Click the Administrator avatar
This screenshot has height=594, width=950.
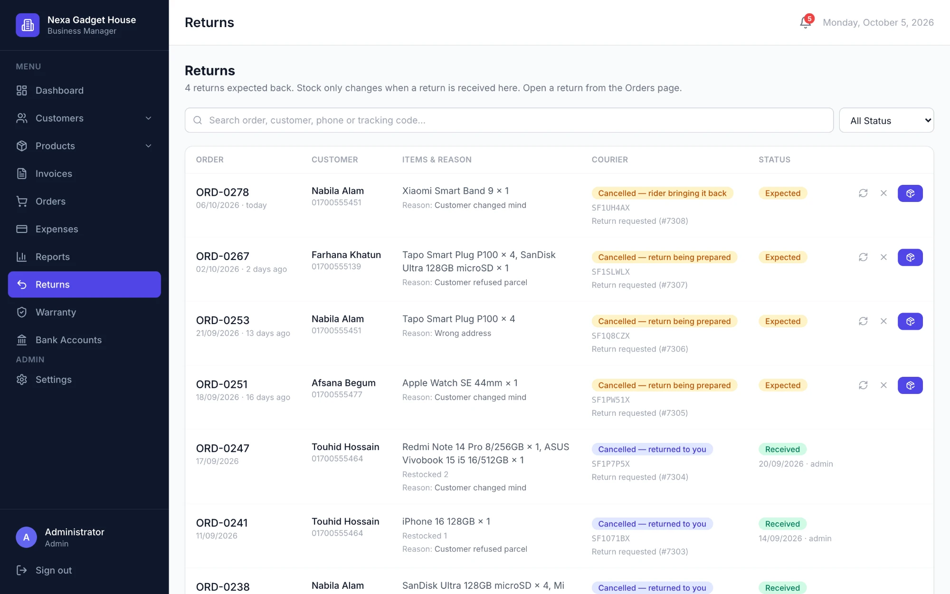pyautogui.click(x=26, y=537)
